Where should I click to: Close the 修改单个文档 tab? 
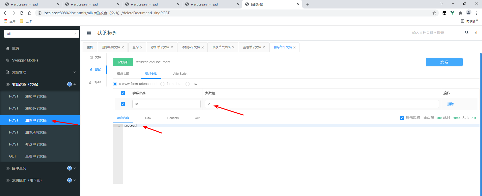[x=233, y=47]
